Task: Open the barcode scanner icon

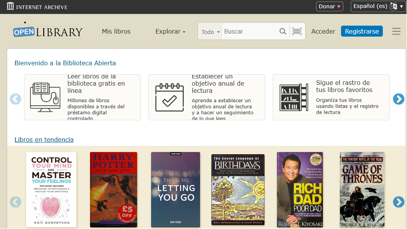Action: point(297,31)
